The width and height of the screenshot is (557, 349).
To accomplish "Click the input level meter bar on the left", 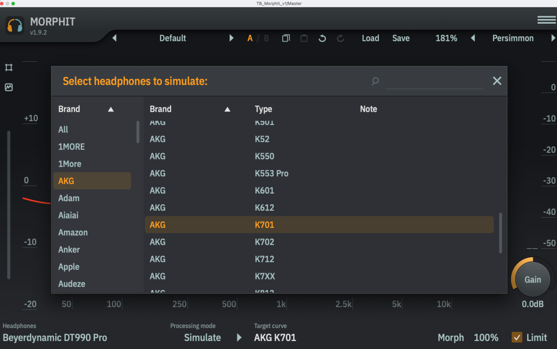I will click(x=8, y=205).
